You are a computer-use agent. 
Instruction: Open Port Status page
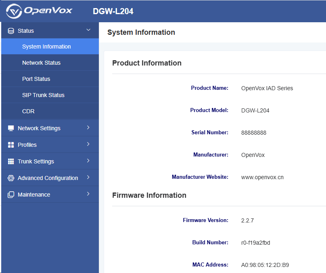50,79
